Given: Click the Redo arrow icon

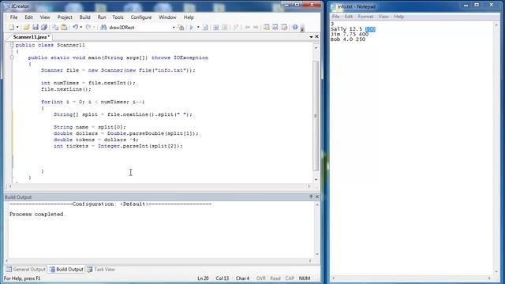Looking at the screenshot, I should click(x=88, y=28).
